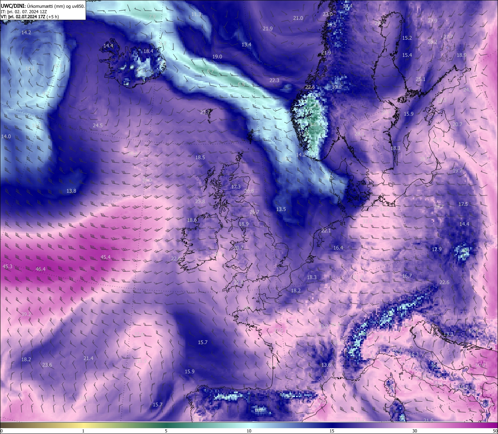
Task: Click the 15.4 value label
Action: 407,55
